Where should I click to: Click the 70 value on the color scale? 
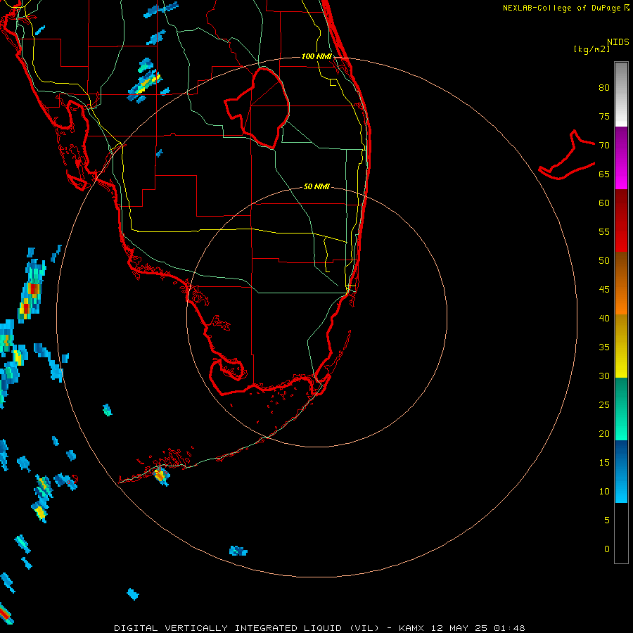click(x=604, y=146)
